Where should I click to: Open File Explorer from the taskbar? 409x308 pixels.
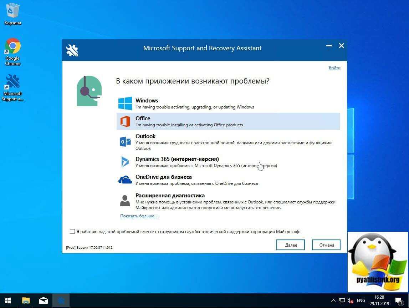point(25,300)
